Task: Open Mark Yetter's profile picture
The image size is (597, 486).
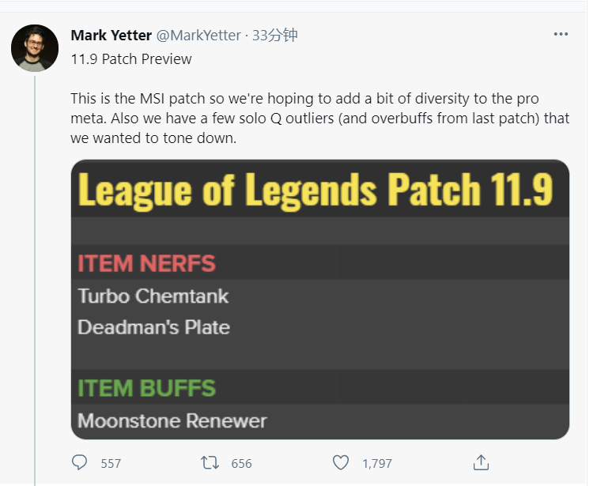Action: pyautogui.click(x=35, y=48)
